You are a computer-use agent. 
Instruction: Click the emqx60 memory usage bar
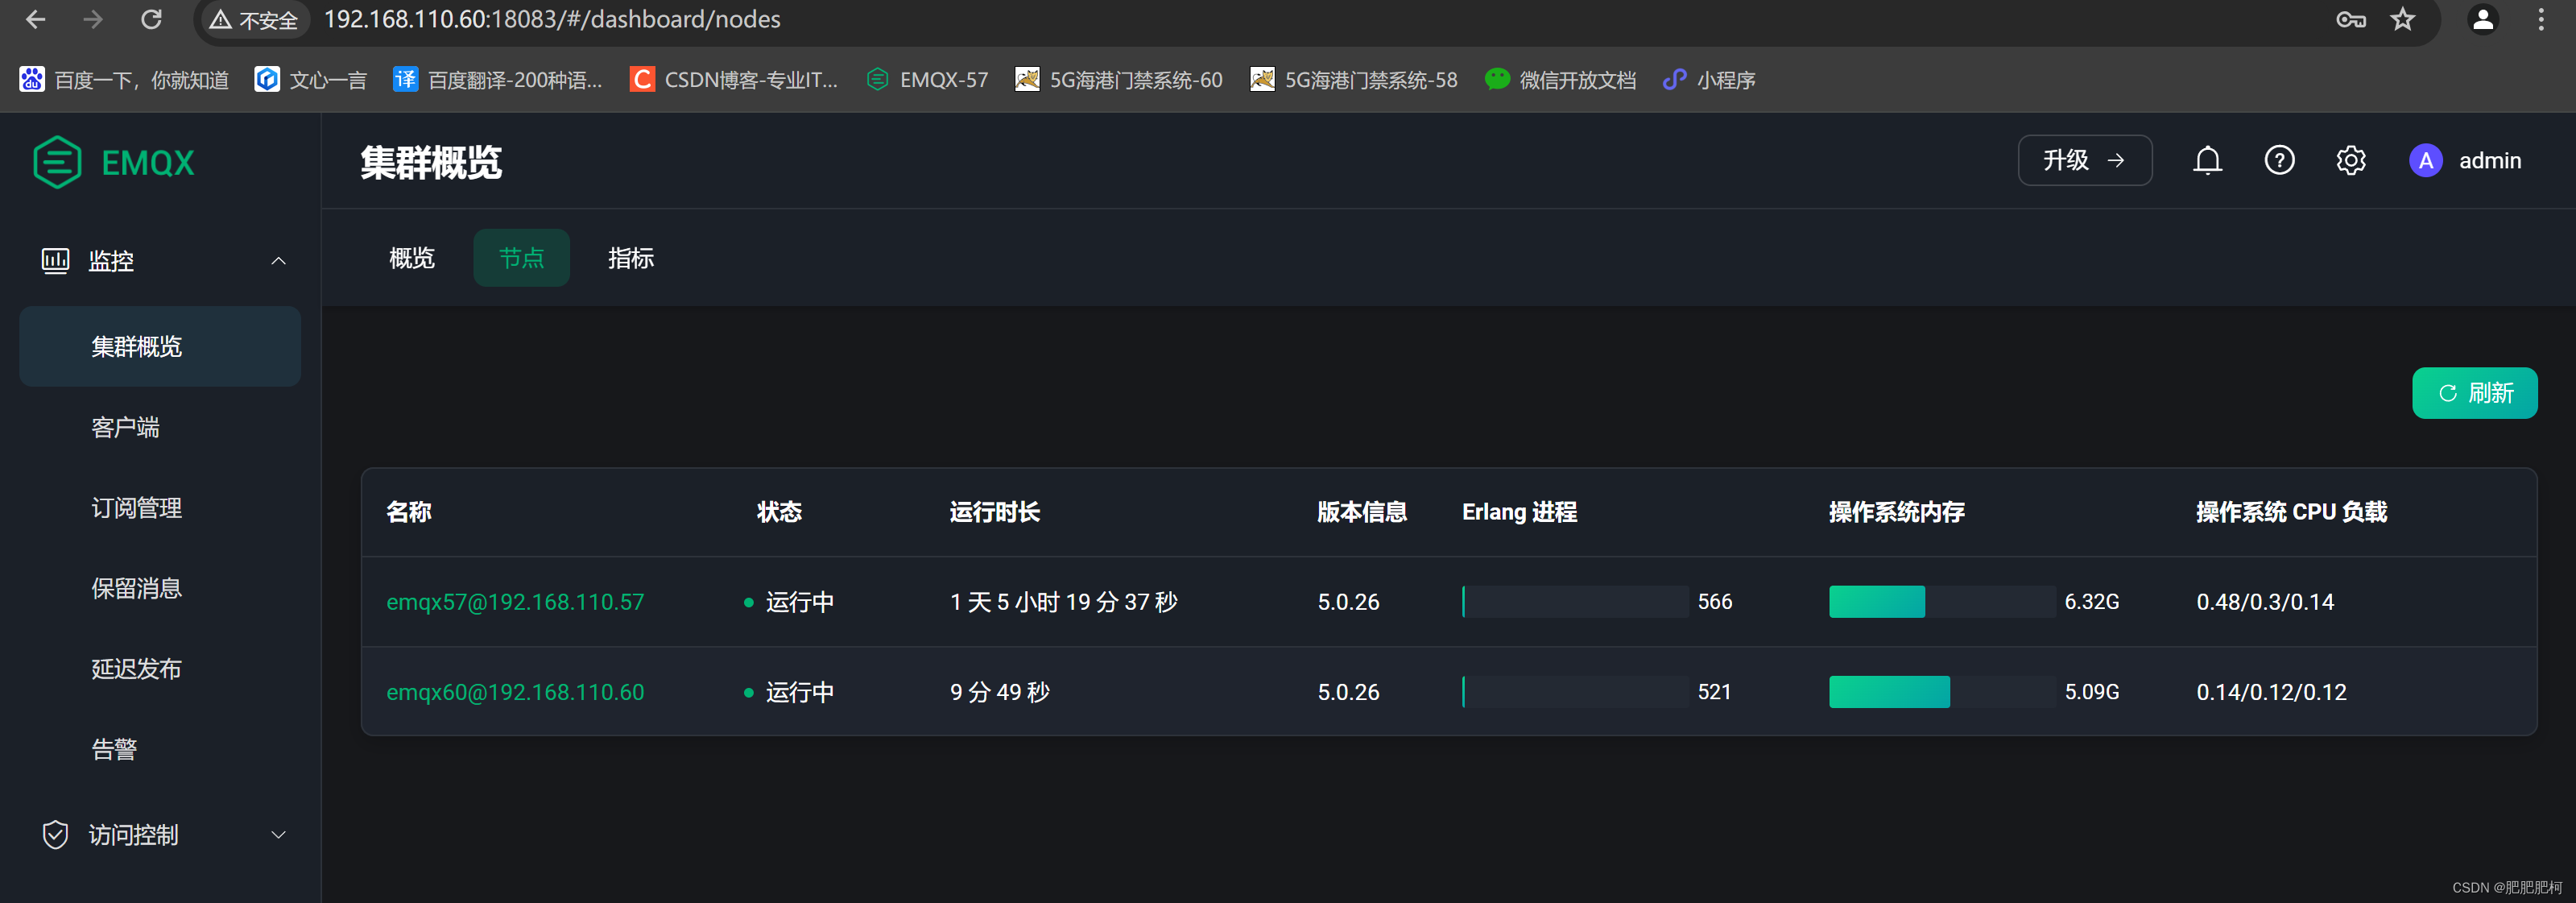coord(1942,692)
